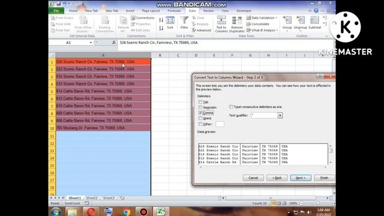Adjust the zoom slider in status bar

318,203
